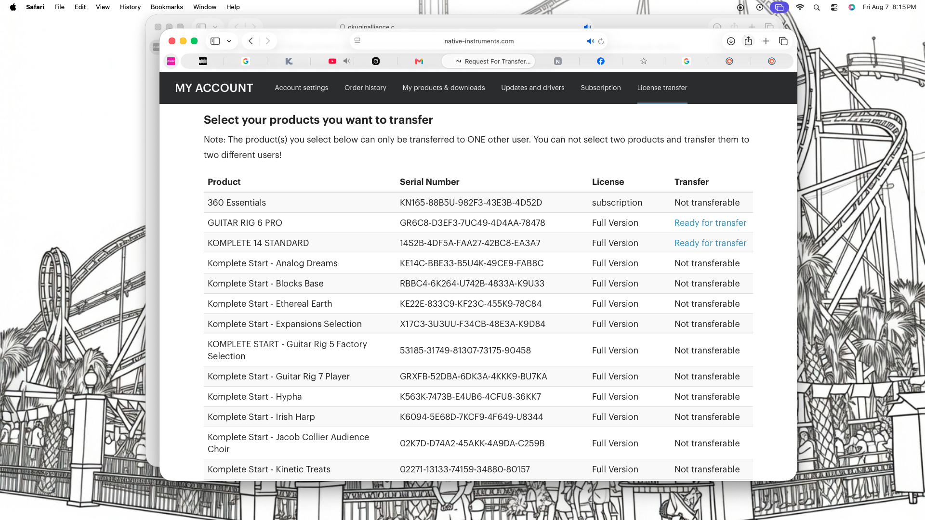Open the Help menu

[x=233, y=7]
